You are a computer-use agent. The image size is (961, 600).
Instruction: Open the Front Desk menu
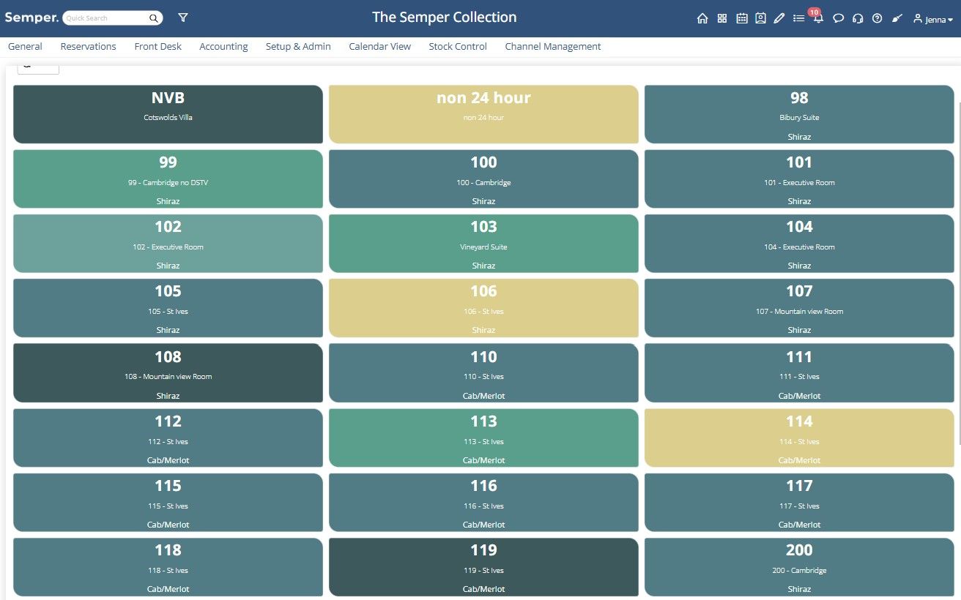pyautogui.click(x=157, y=46)
